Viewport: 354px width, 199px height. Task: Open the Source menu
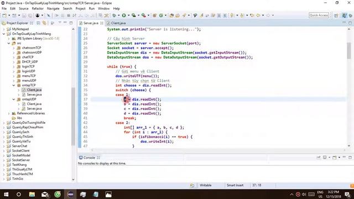[x=23, y=9]
